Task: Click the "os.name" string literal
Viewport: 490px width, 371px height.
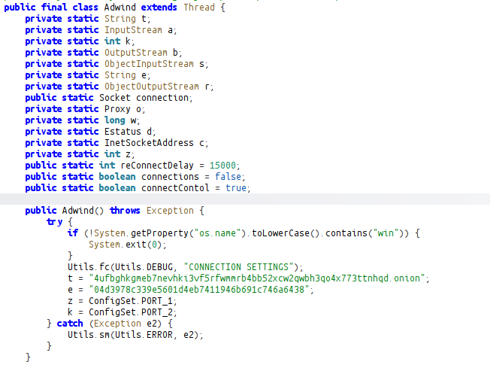Action: [217, 233]
